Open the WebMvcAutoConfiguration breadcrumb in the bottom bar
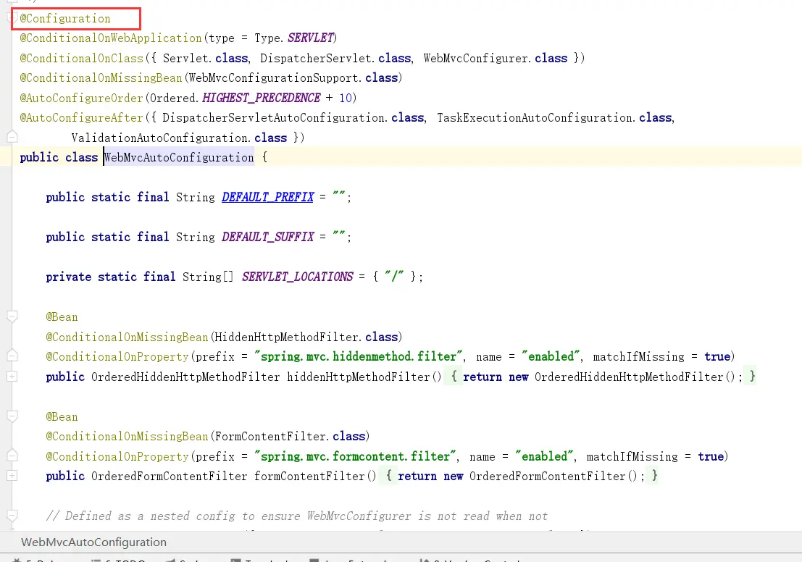802x562 pixels. (x=93, y=542)
